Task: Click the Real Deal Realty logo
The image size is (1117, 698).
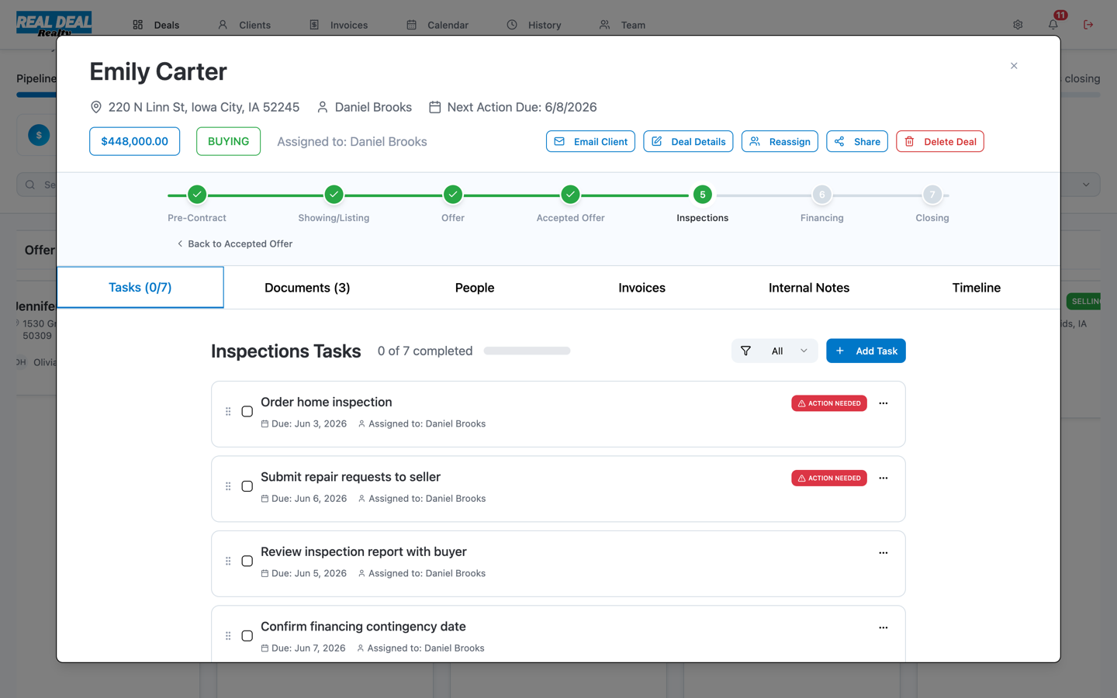Action: click(54, 24)
